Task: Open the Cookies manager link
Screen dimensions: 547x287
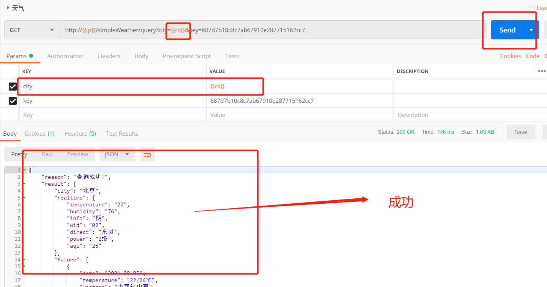Action: click(x=511, y=56)
